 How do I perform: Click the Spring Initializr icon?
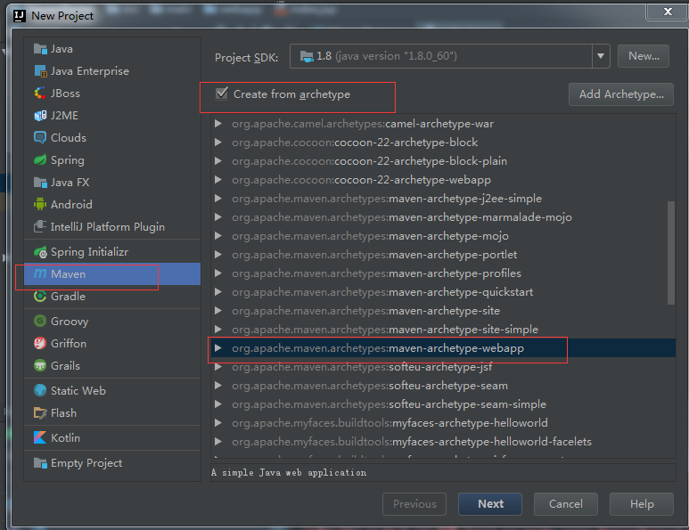click(40, 251)
